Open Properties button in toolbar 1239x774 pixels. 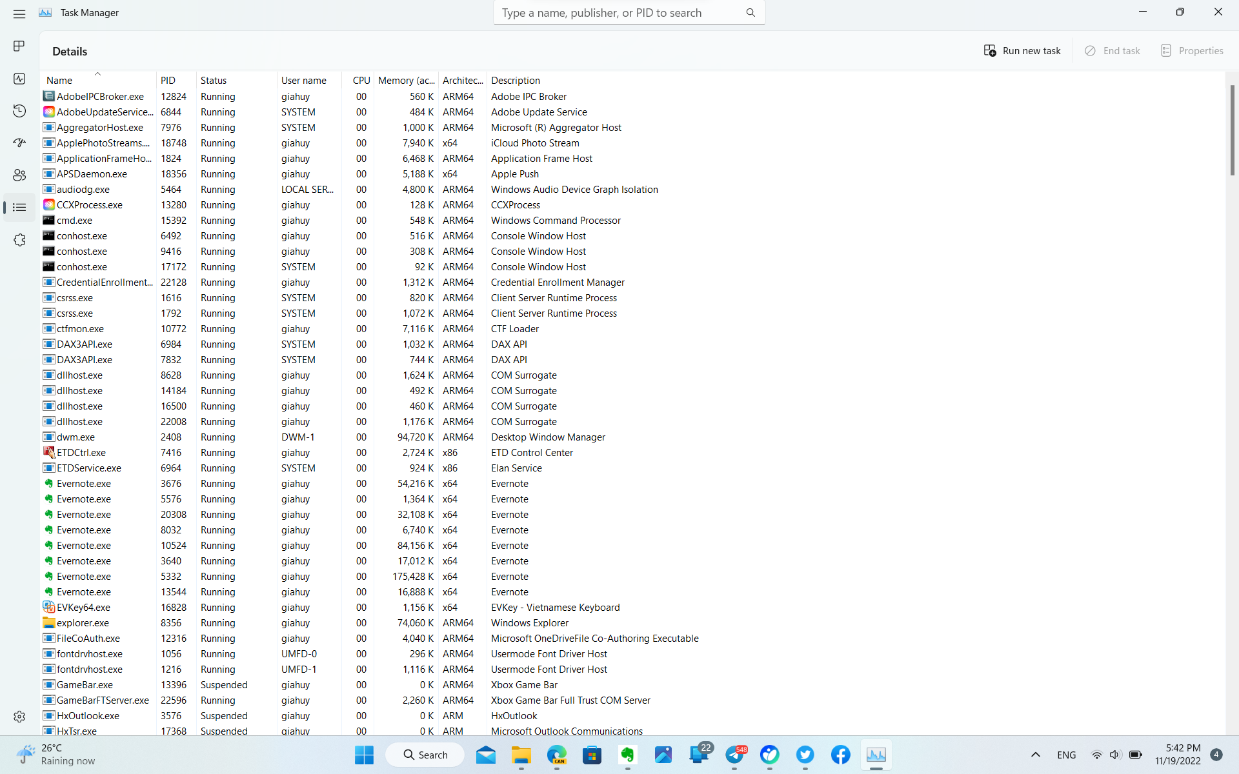click(x=1191, y=51)
